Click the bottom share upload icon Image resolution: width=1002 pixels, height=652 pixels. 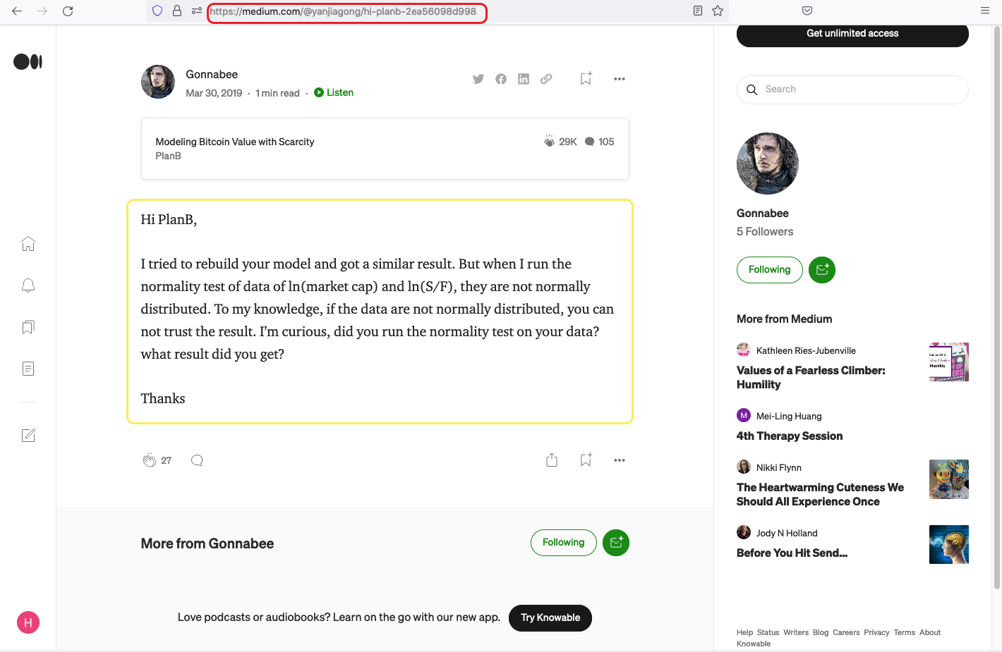(552, 460)
